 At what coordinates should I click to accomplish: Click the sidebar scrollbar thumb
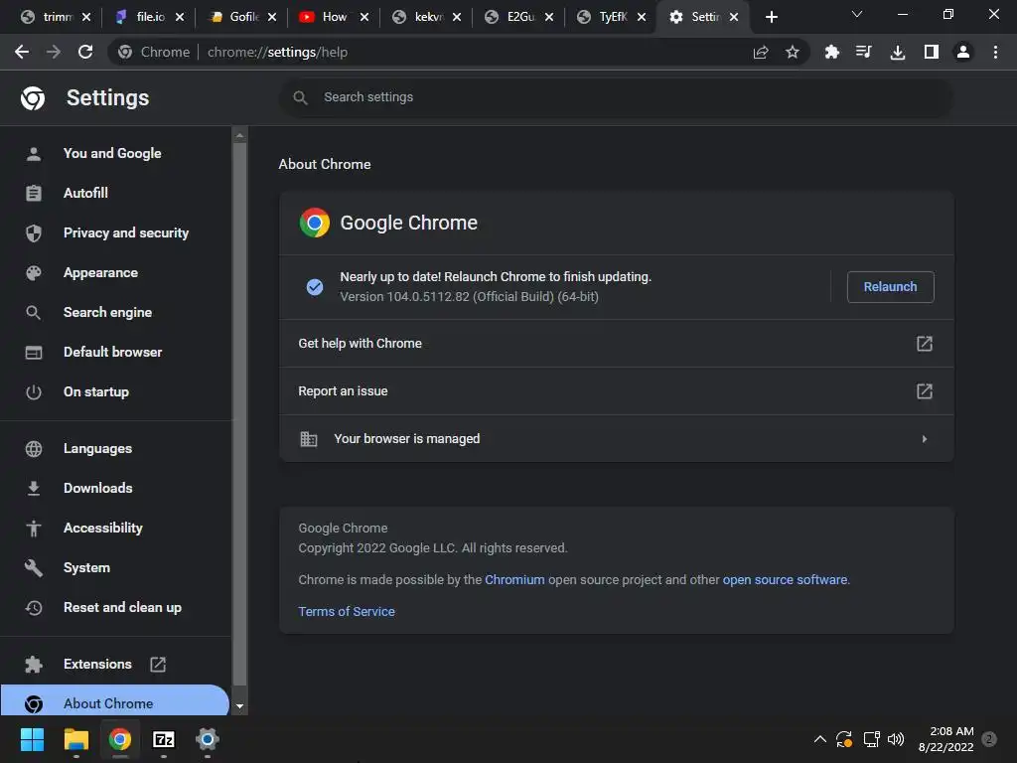(239, 414)
